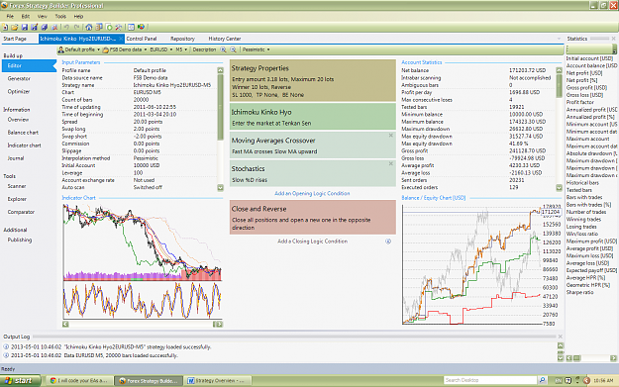
Task: Click the colorful pie-chart toolbar icon
Action: (141, 28)
